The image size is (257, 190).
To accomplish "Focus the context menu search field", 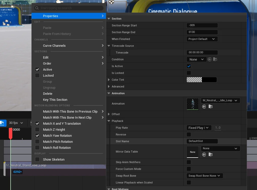I will pyautogui.click(x=69, y=8).
